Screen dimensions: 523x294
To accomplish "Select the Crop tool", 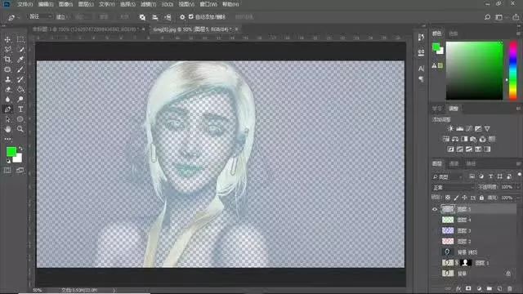I will coord(7,60).
